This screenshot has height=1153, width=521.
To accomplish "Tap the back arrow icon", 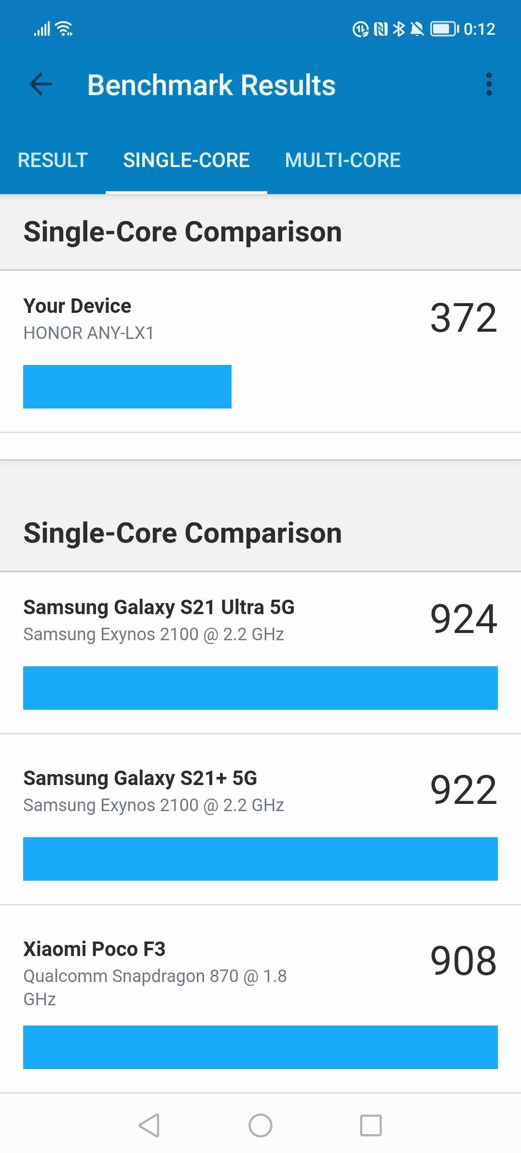I will (41, 84).
